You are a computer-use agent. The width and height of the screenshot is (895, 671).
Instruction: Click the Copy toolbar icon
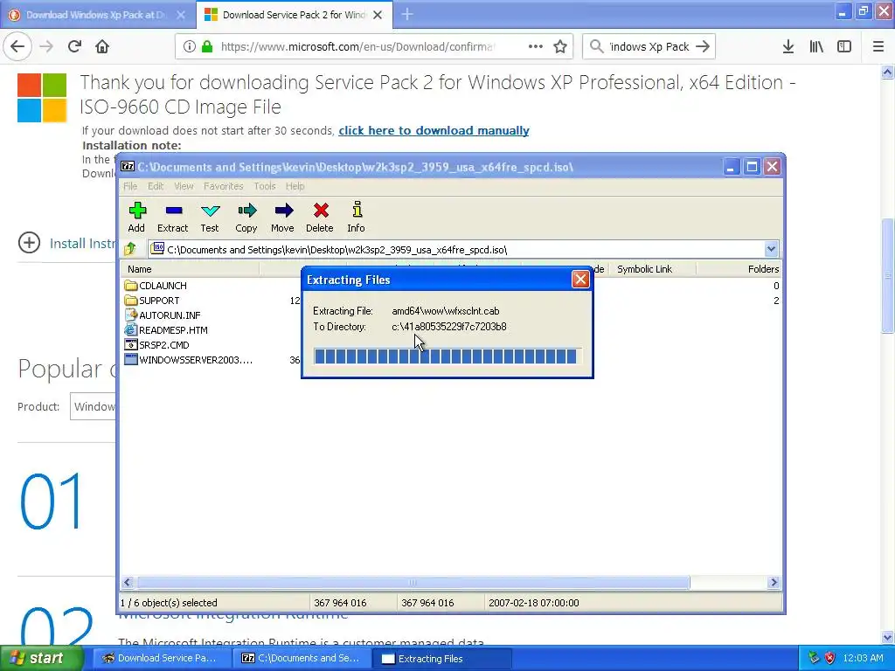tap(246, 218)
